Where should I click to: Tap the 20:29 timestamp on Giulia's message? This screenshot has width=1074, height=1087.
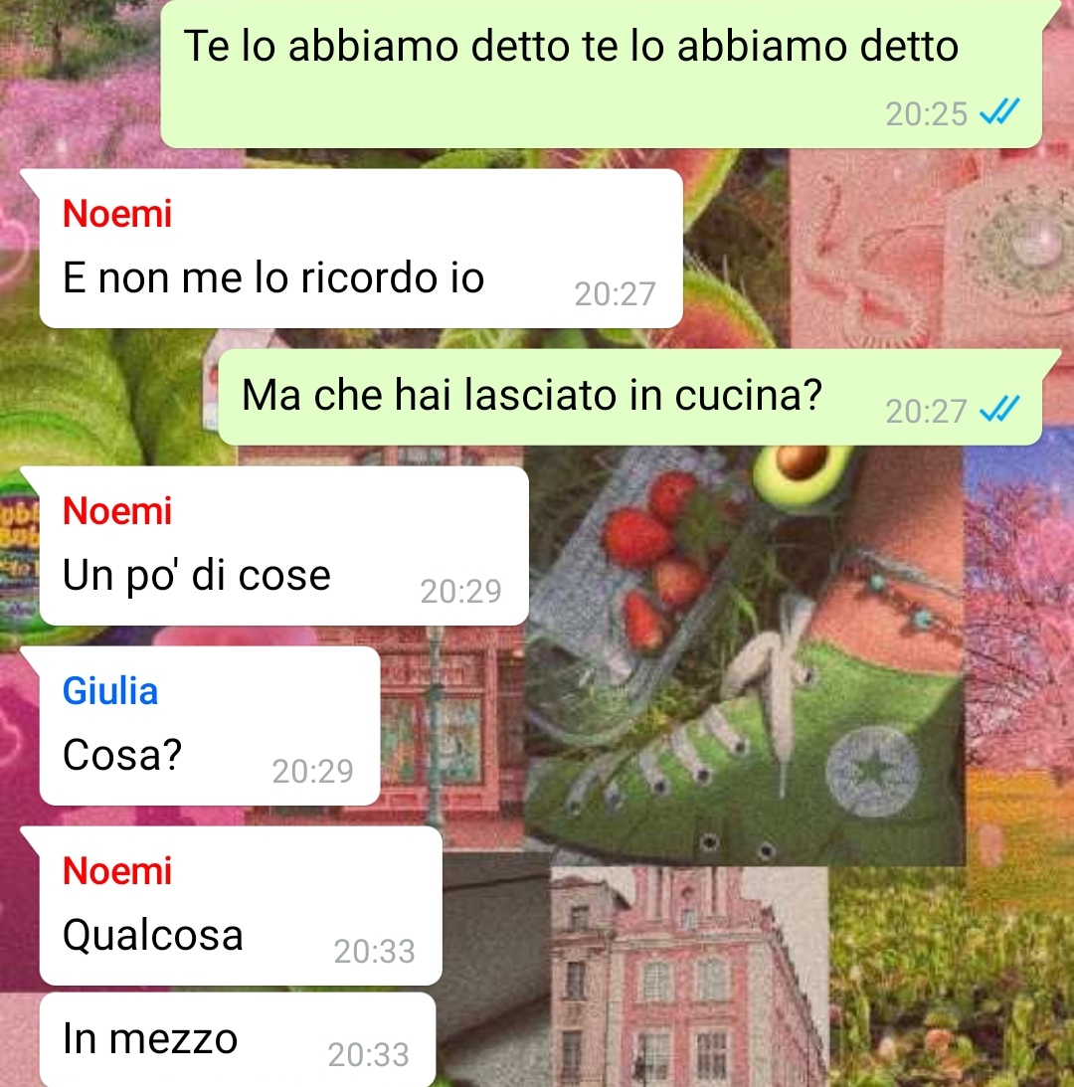click(312, 771)
